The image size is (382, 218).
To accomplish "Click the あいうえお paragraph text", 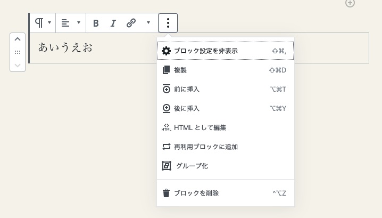I will 65,47.
